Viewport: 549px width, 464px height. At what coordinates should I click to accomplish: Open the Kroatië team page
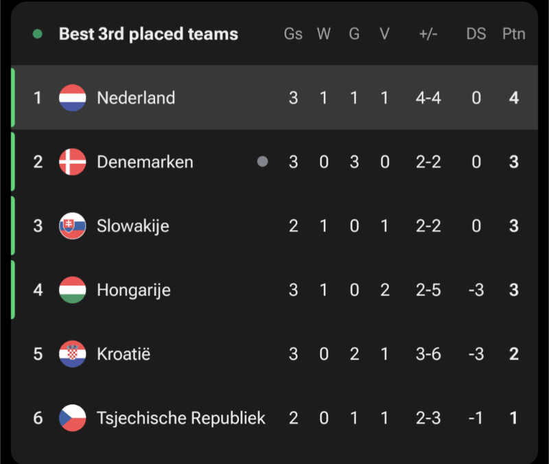point(124,353)
